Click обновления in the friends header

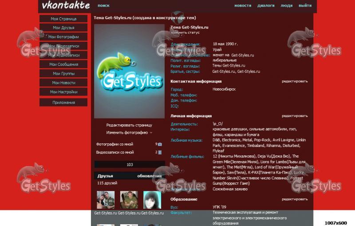click(150, 176)
